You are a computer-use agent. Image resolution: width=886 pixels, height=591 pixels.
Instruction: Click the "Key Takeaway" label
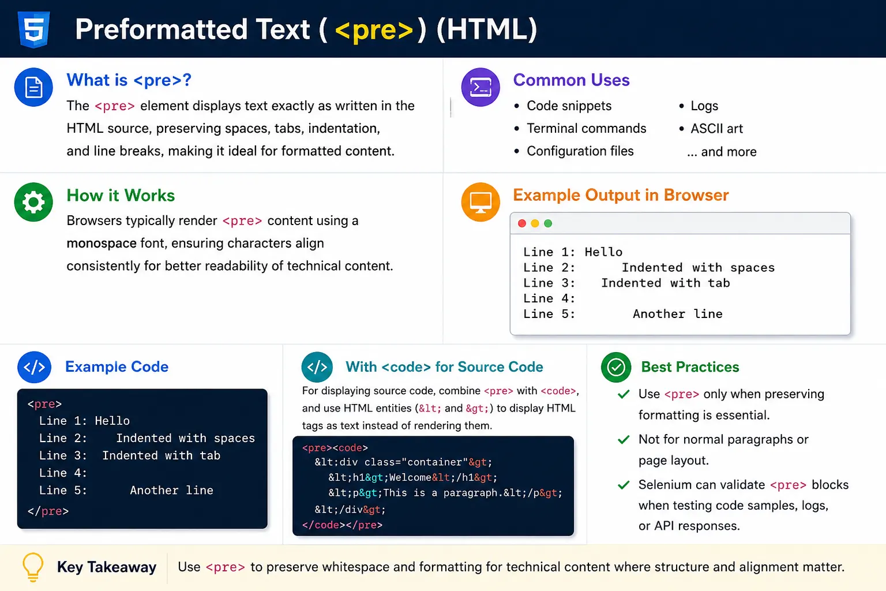point(107,567)
